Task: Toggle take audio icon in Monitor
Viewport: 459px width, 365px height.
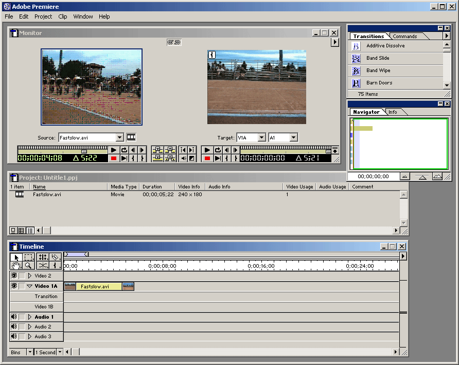Action: coord(183,158)
